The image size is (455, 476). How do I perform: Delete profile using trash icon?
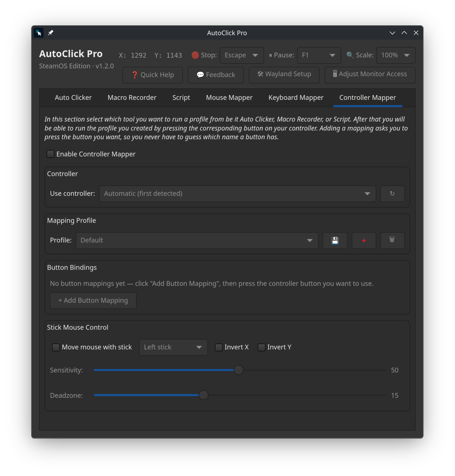pos(392,240)
